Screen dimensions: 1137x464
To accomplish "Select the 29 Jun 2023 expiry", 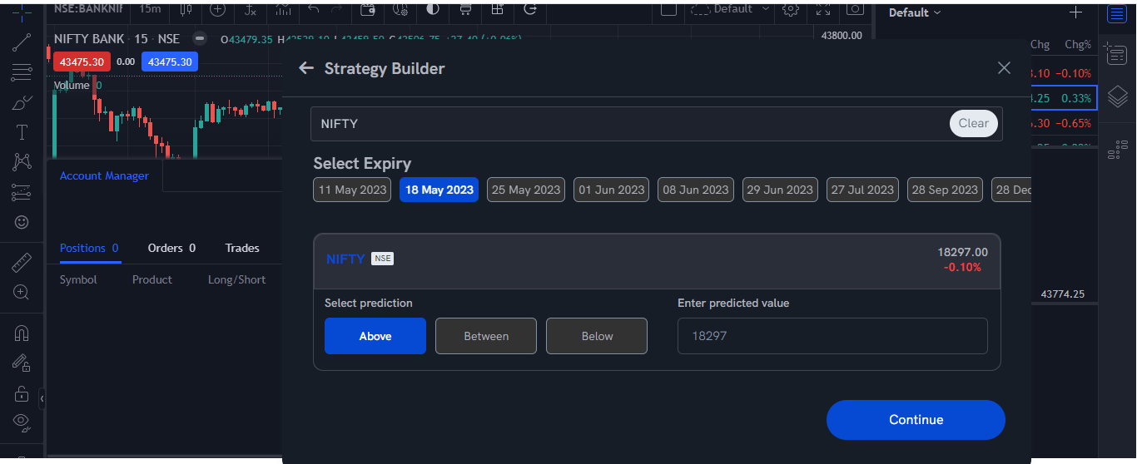I will pos(780,190).
